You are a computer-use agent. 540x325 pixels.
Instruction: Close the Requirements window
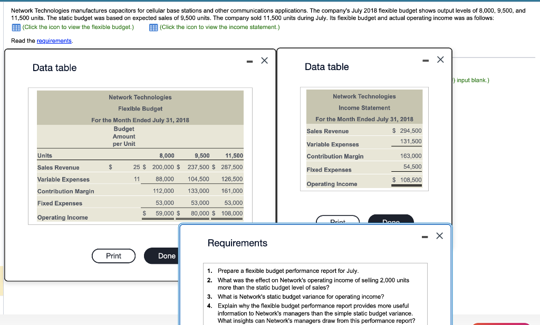(x=439, y=235)
